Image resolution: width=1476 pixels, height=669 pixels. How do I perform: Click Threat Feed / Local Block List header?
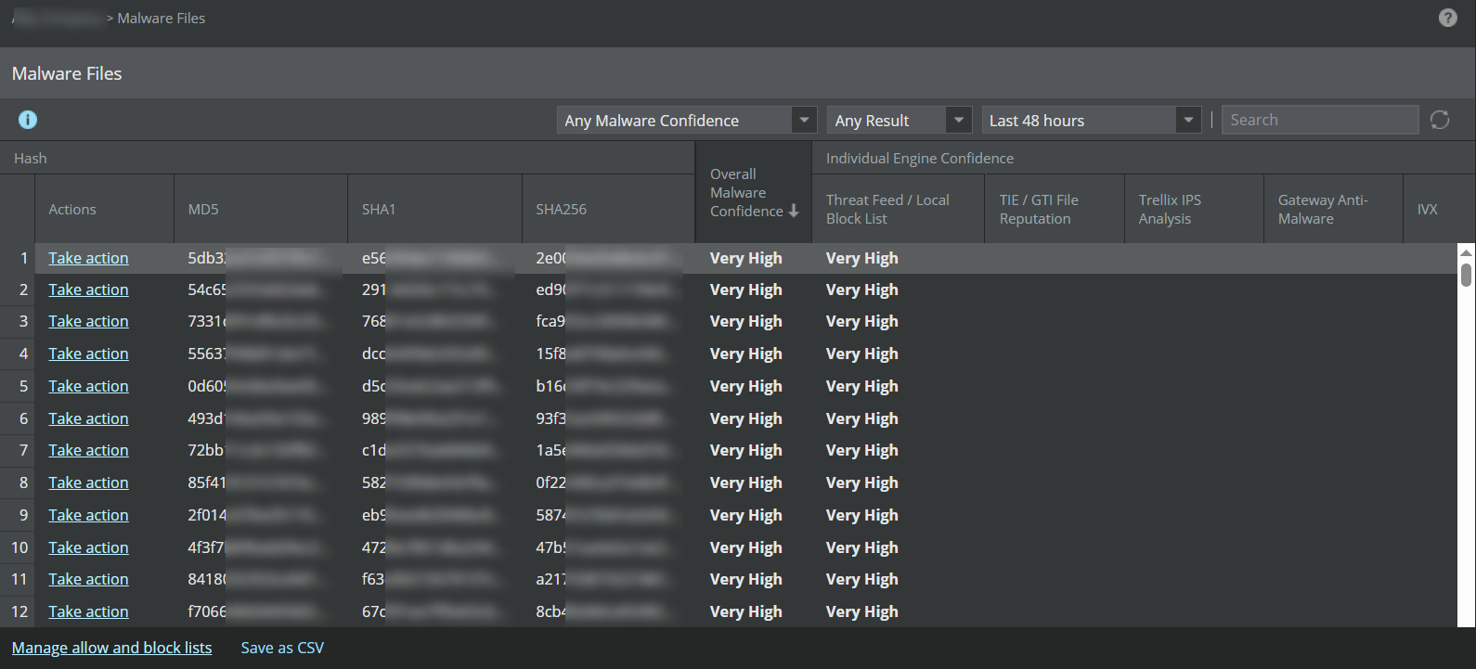(x=898, y=209)
